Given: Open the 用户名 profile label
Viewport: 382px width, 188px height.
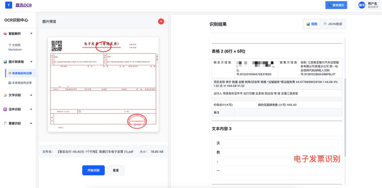Looking at the screenshot, I should tap(372, 3).
